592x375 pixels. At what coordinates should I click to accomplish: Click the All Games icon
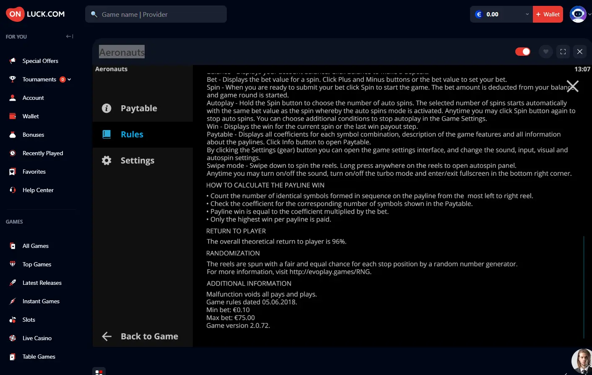pyautogui.click(x=13, y=246)
